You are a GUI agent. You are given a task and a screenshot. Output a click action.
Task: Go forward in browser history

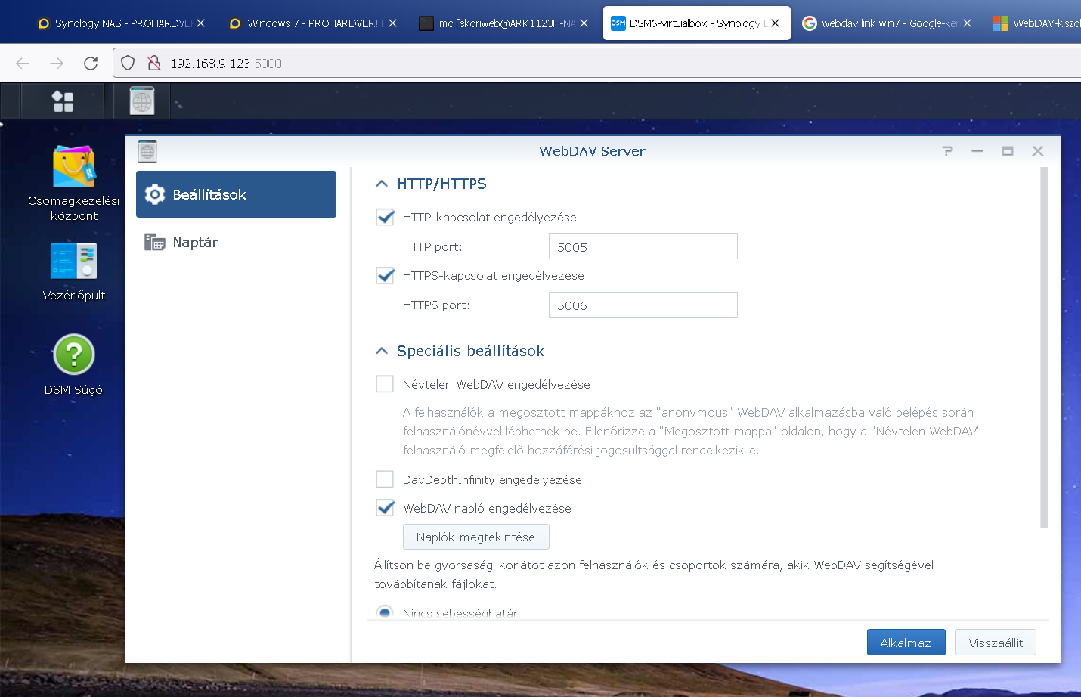(x=57, y=64)
